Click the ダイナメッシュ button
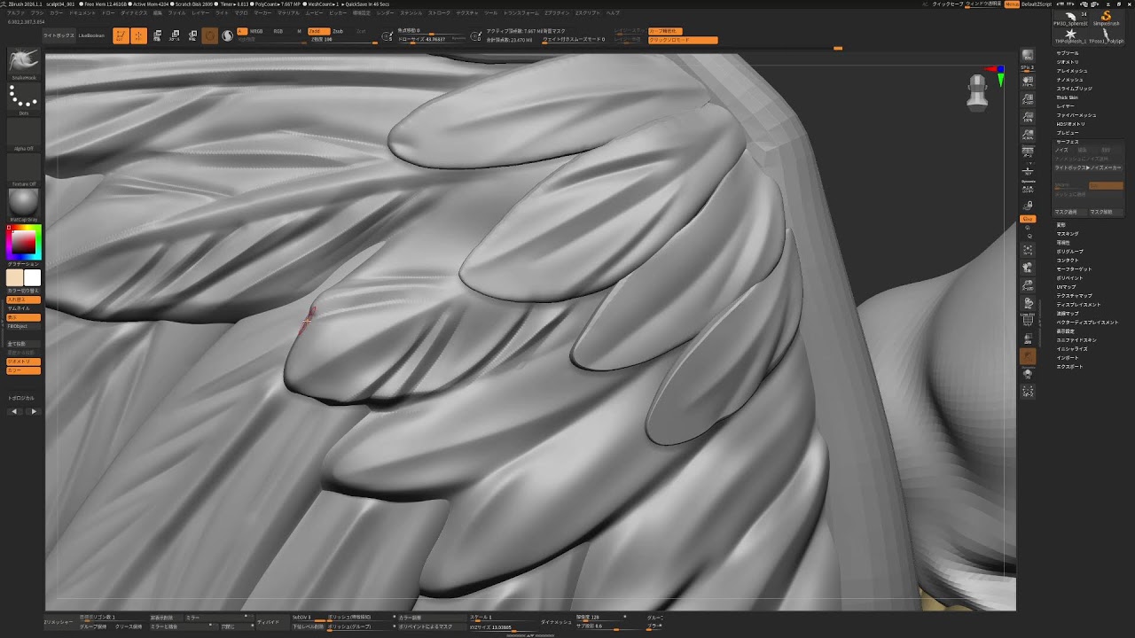This screenshot has width=1135, height=638. 556,622
